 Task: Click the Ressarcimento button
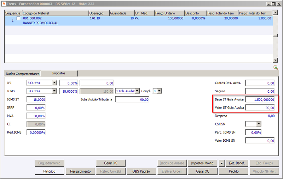pyautogui.click(x=80, y=171)
